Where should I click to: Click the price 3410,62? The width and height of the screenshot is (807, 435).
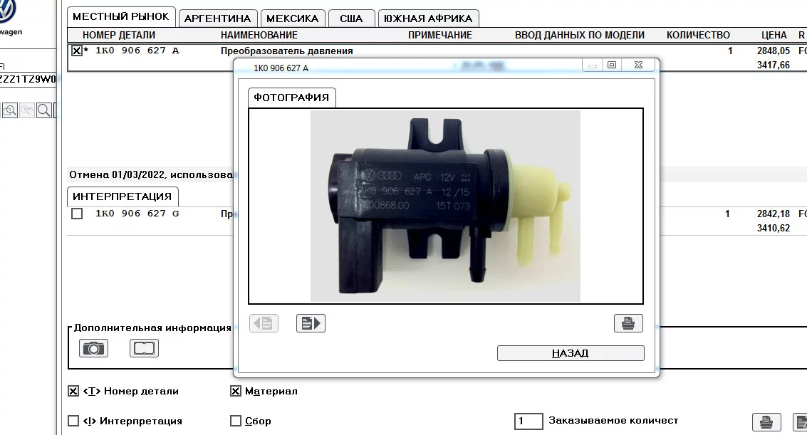coord(773,228)
